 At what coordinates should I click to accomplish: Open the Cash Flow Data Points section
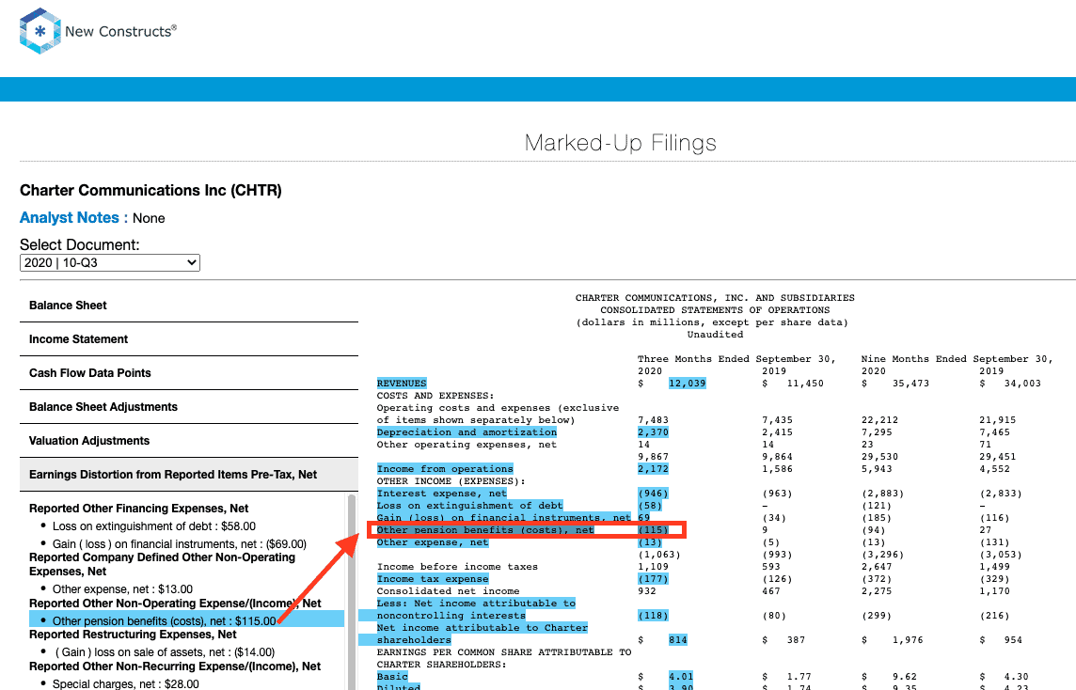pos(189,373)
